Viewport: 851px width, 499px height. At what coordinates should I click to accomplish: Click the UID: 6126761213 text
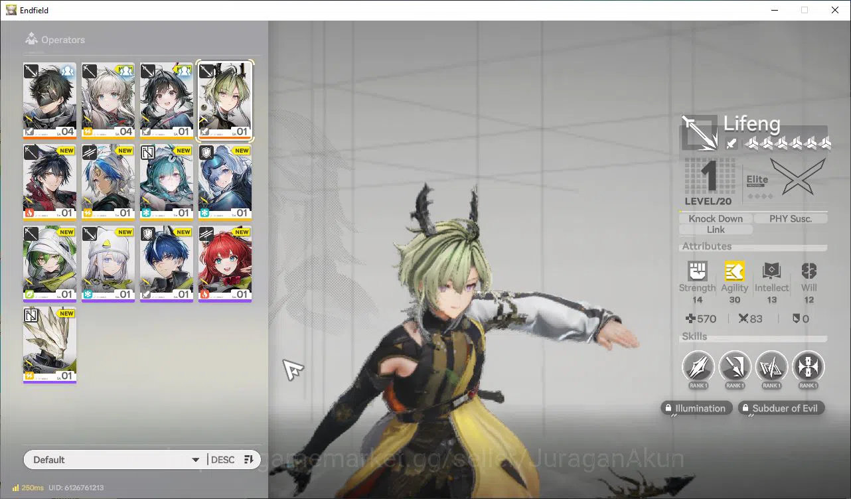click(x=76, y=488)
